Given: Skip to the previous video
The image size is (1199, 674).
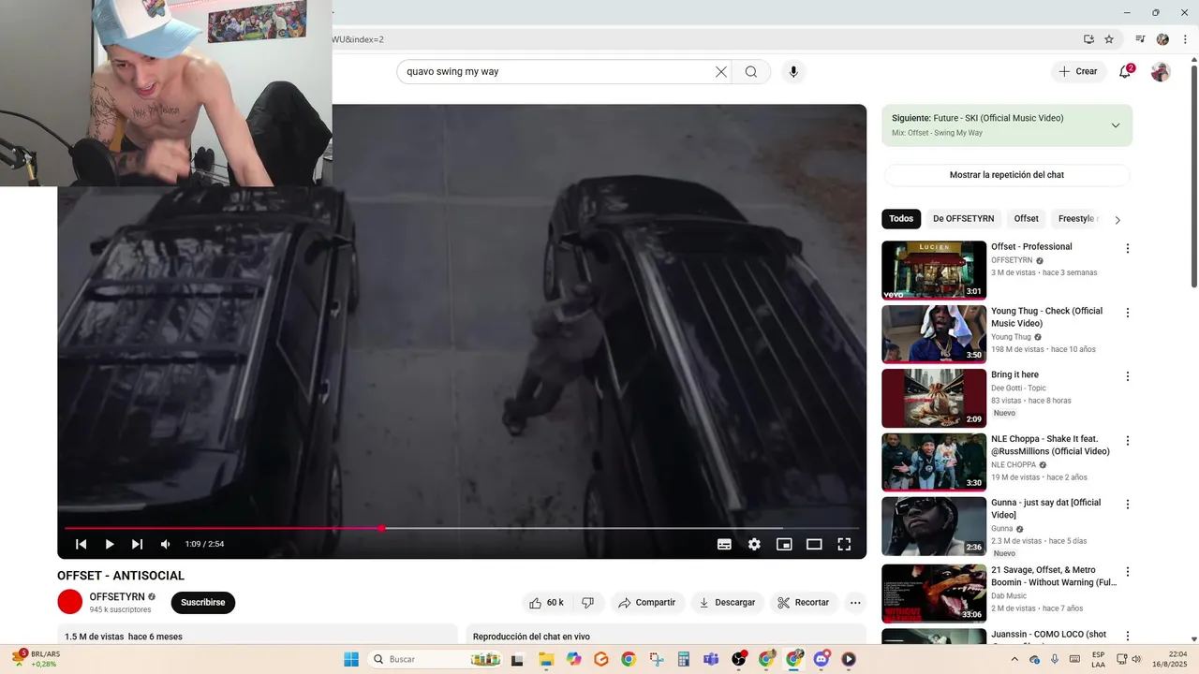Looking at the screenshot, I should tap(81, 544).
